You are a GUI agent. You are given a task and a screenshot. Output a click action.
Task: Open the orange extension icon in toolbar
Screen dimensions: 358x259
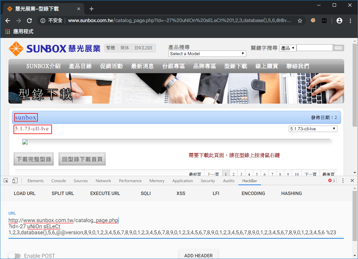[x=313, y=21]
